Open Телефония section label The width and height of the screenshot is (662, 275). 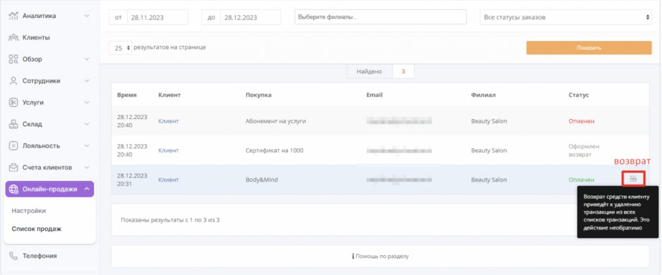click(40, 256)
